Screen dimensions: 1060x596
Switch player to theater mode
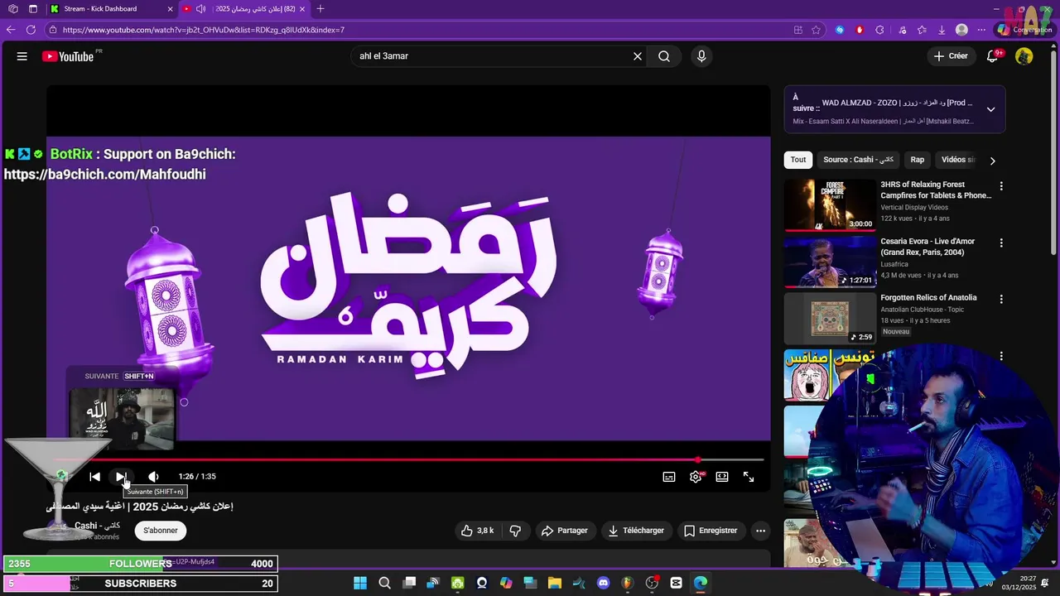point(722,477)
